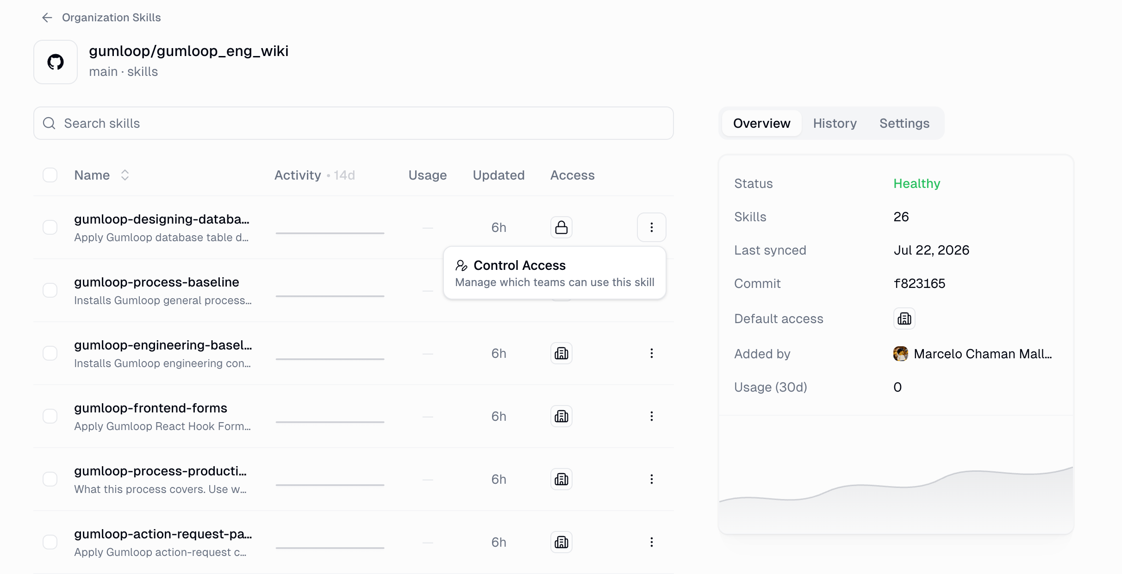The width and height of the screenshot is (1122, 574).
Task: Focus the Search skills input field
Action: pyautogui.click(x=354, y=123)
